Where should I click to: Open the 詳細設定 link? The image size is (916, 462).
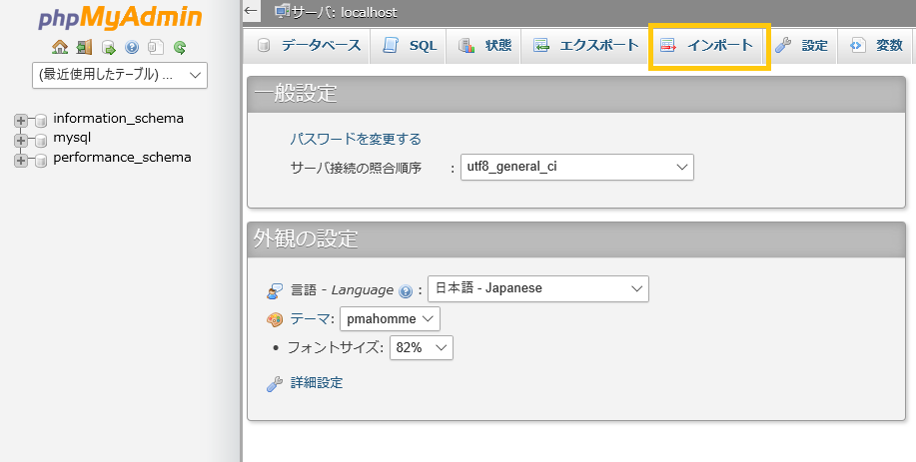click(x=317, y=382)
